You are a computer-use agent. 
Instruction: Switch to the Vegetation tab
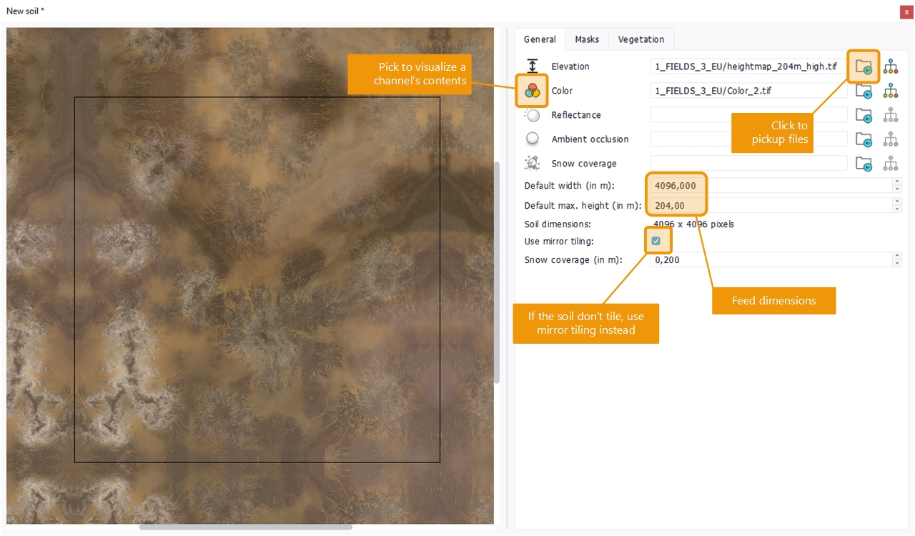pos(640,39)
